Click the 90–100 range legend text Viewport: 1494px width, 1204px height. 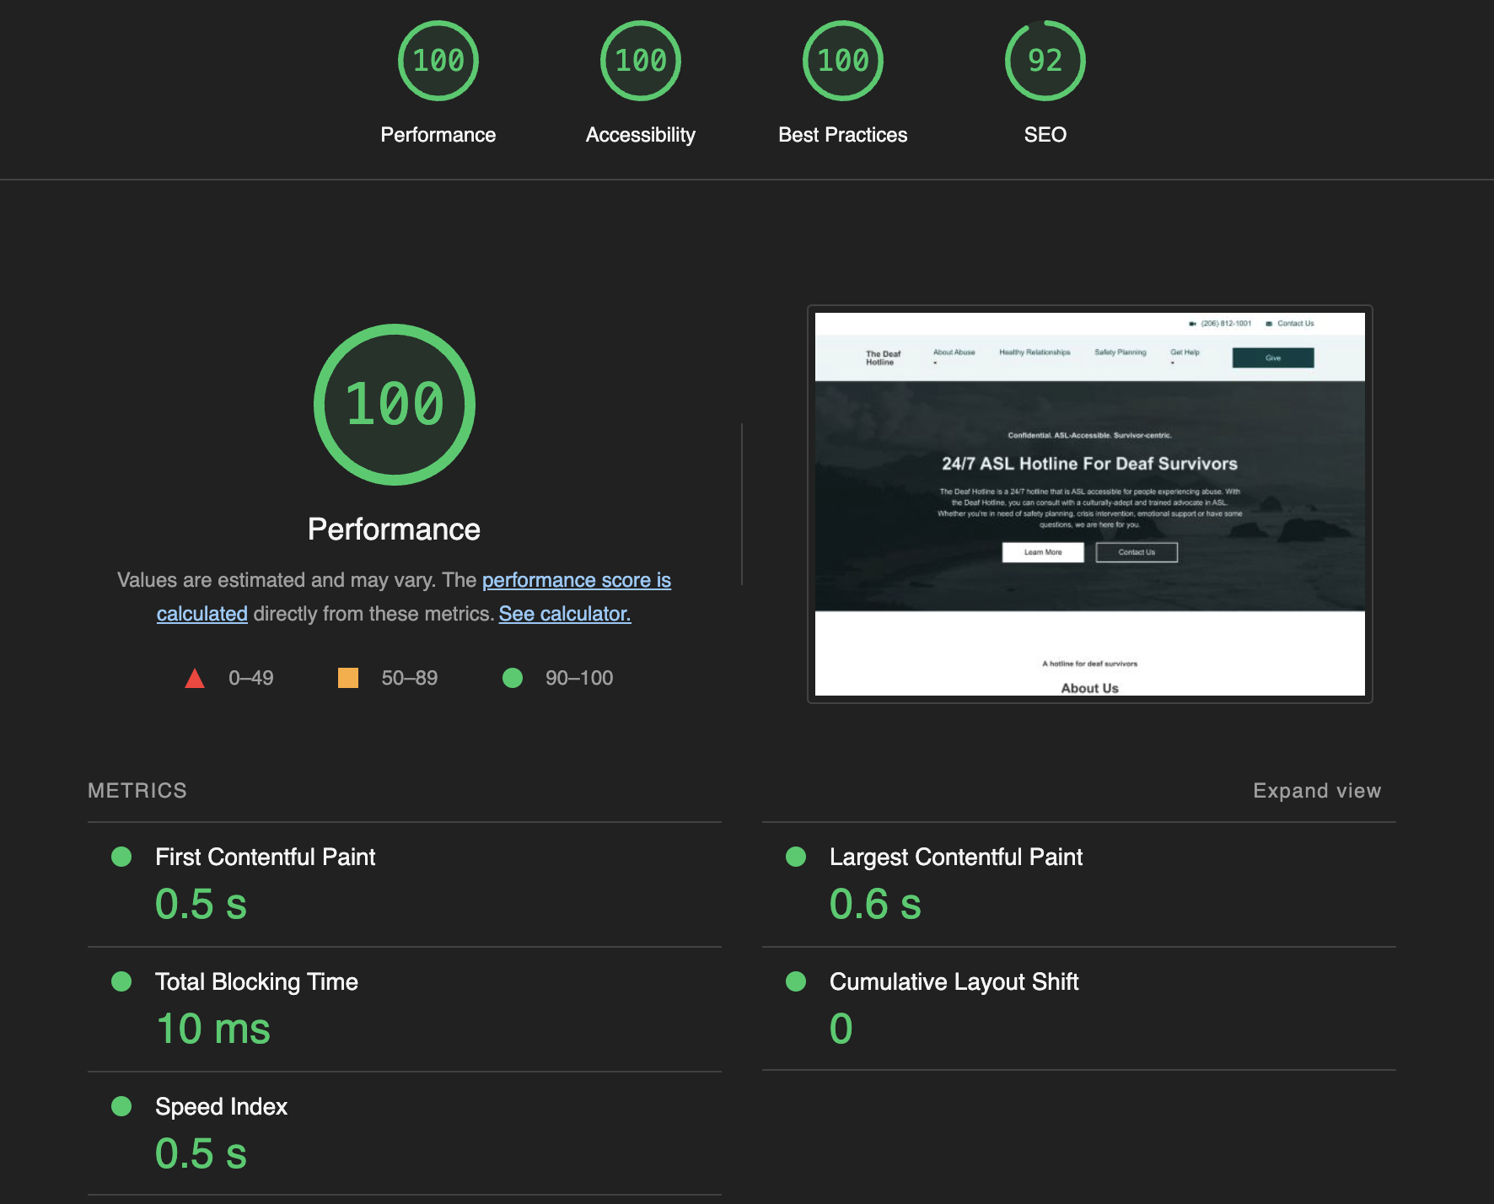[x=579, y=678]
